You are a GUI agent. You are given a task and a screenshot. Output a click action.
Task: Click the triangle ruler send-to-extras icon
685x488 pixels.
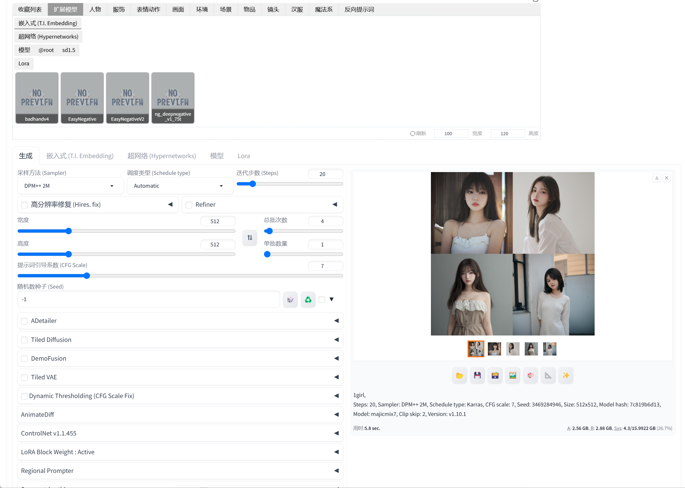(x=548, y=375)
